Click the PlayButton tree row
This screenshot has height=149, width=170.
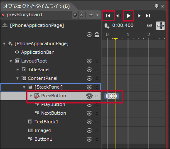tap(51, 105)
